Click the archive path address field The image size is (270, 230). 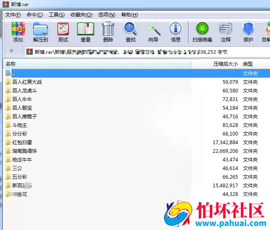pyautogui.click(x=148, y=52)
